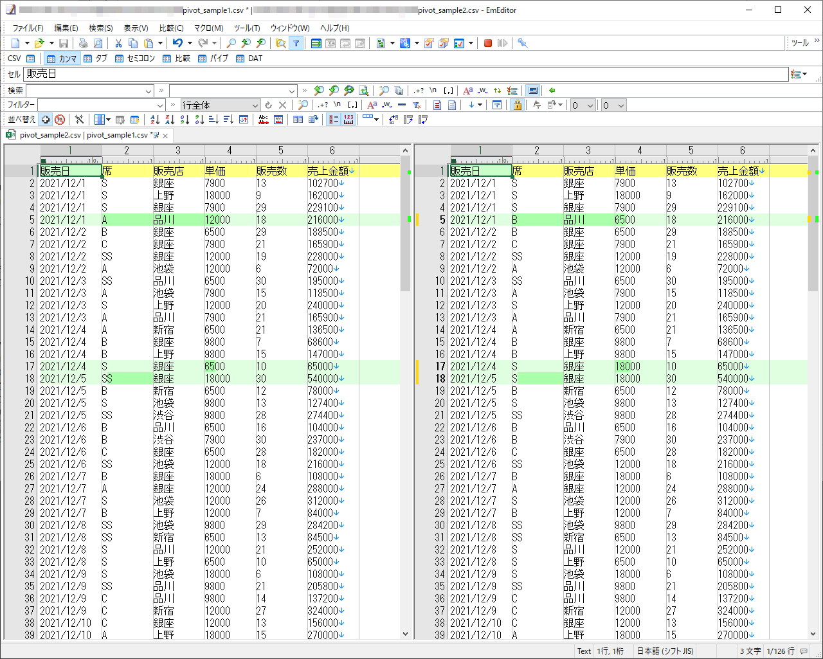This screenshot has width=823, height=659.
Task: Click the Print icon in the toolbar
Action: [x=84, y=43]
